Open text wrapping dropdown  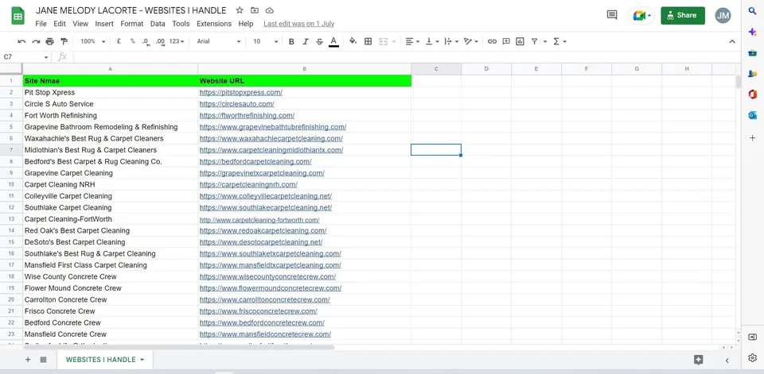pos(452,42)
